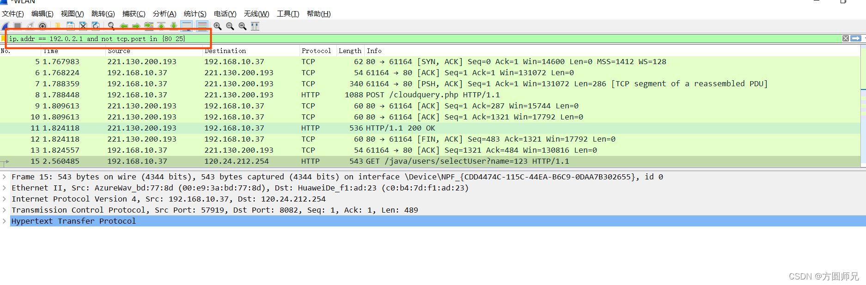Sort by the No. column header
This screenshot has height=285, width=866.
pyautogui.click(x=20, y=51)
